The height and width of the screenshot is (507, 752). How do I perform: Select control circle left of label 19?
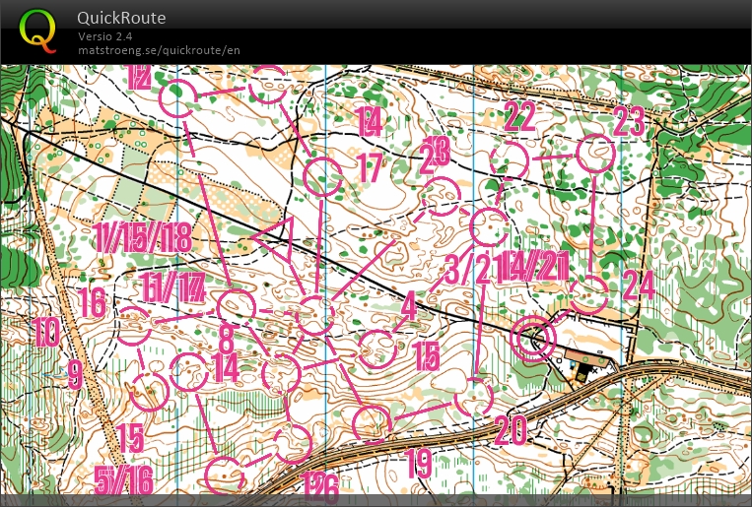click(x=372, y=423)
